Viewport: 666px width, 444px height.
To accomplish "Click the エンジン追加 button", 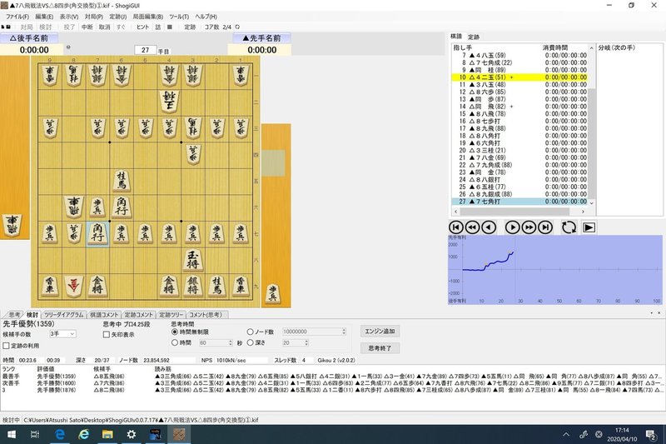I will (x=380, y=331).
